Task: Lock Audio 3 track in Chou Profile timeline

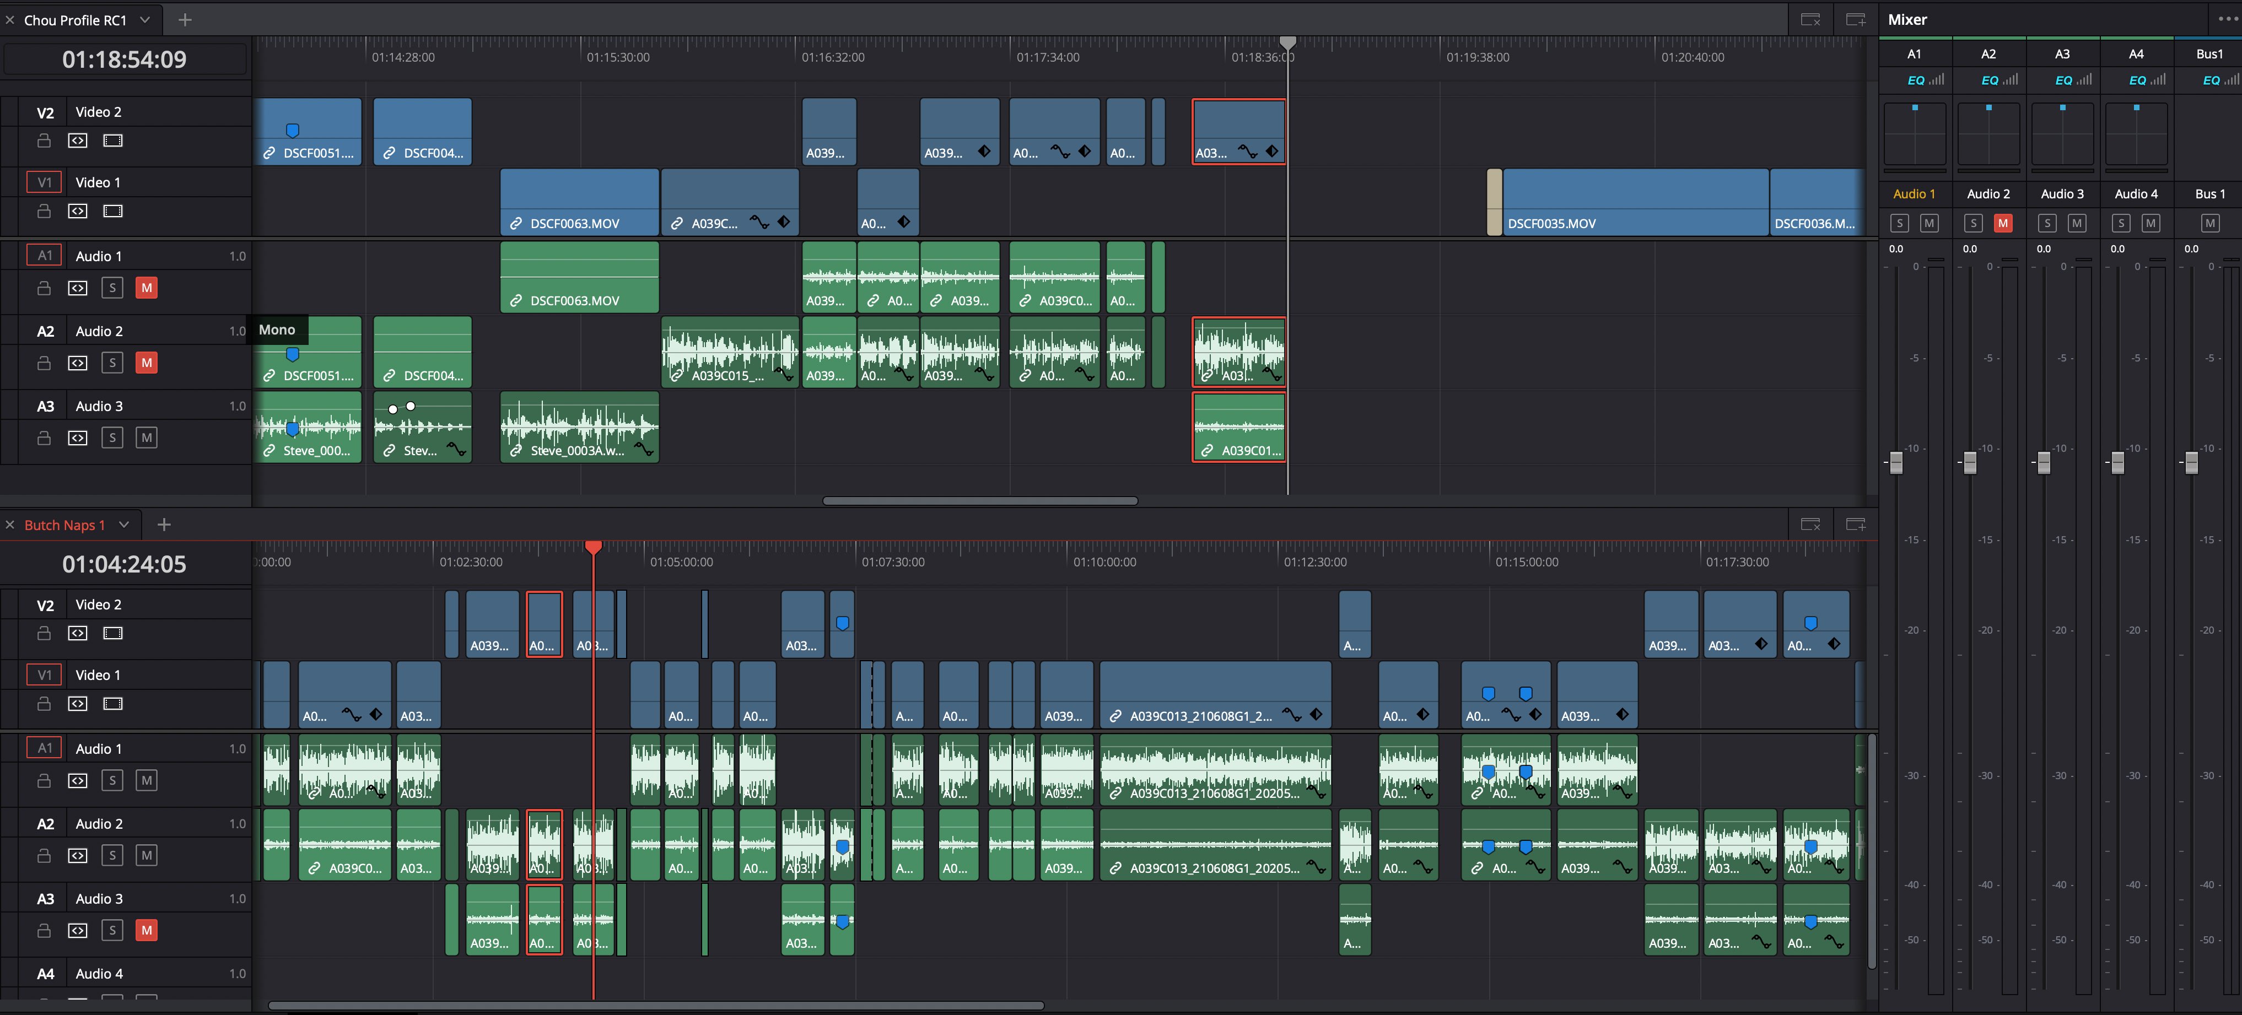Action: tap(44, 438)
